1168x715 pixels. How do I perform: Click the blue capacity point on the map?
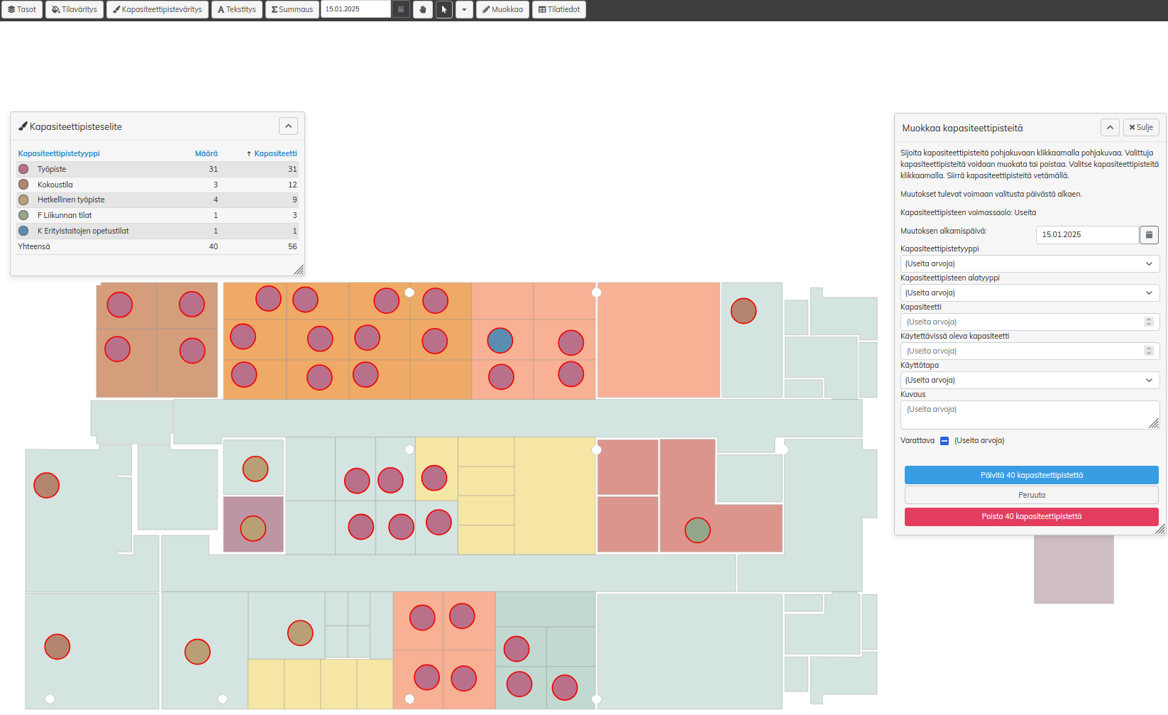[500, 341]
